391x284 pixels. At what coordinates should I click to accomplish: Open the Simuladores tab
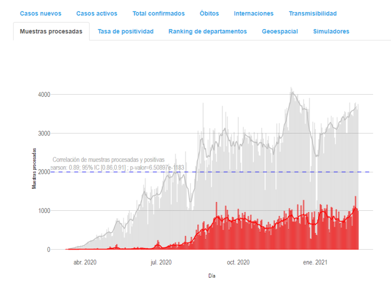coord(331,32)
